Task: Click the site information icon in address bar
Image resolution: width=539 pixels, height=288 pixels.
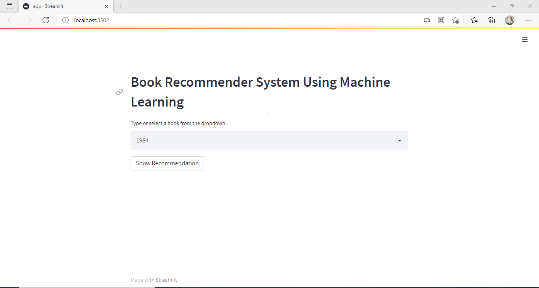Action: pos(66,20)
